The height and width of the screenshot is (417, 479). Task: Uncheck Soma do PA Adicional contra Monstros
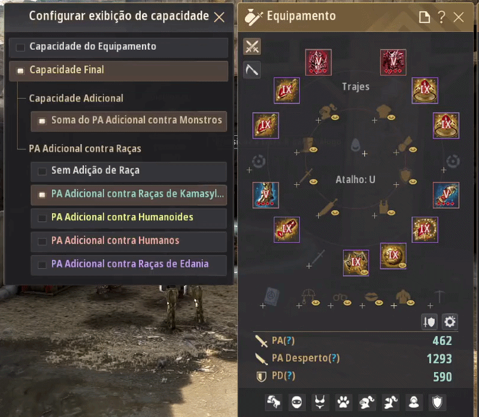(x=42, y=121)
